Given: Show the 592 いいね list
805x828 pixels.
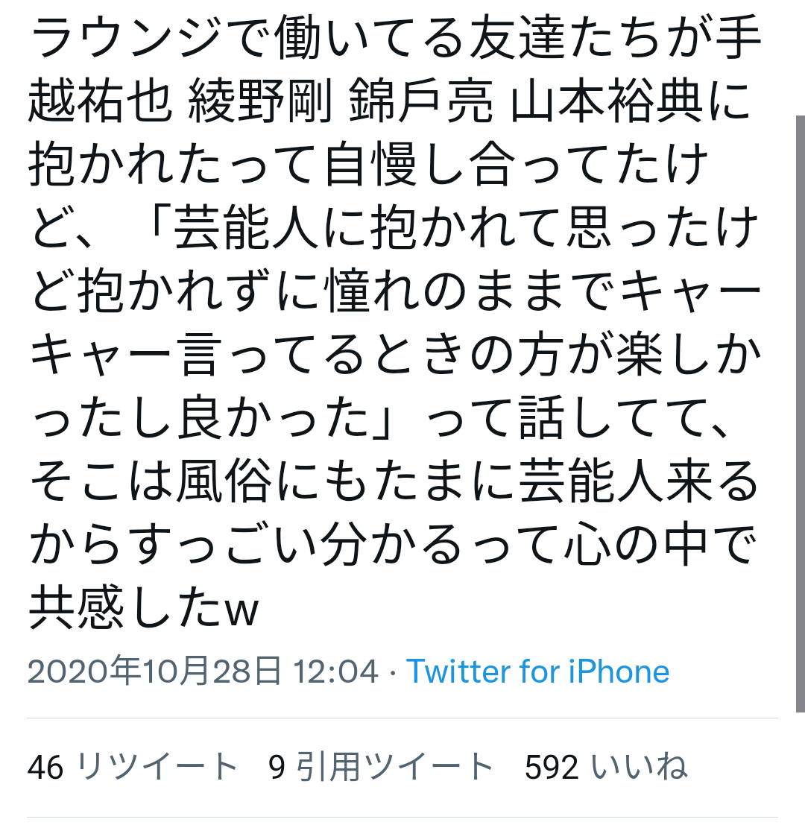Looking at the screenshot, I should click(x=607, y=767).
